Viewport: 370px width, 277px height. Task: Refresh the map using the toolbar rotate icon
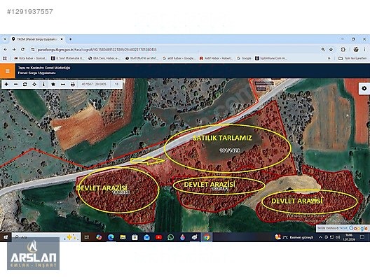click(25, 85)
